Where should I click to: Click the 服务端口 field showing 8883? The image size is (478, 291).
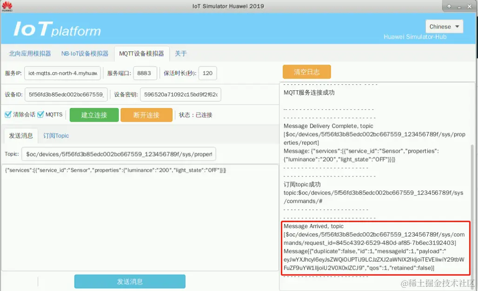coord(145,73)
